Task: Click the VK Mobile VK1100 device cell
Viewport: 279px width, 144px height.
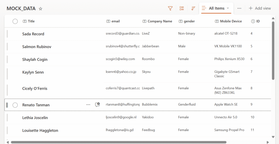Action: click(228, 46)
